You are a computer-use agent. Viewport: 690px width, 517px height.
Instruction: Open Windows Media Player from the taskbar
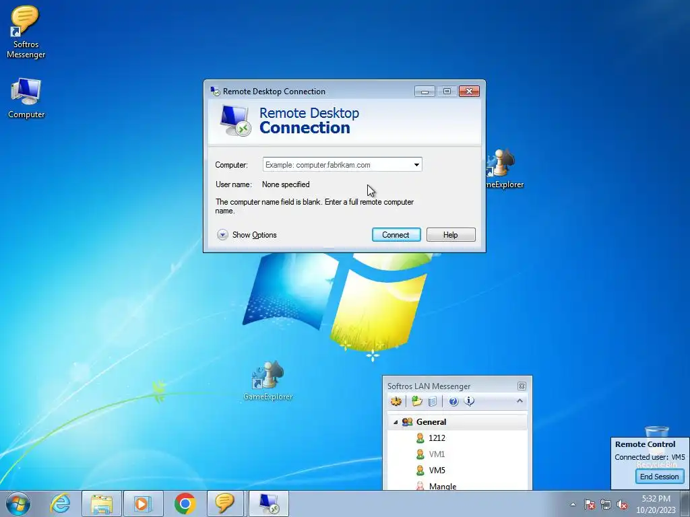pos(143,504)
